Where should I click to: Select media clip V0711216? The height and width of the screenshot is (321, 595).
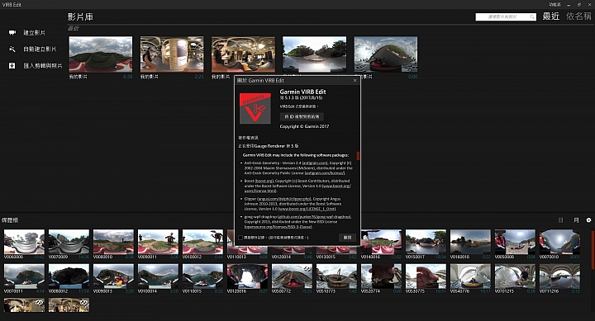(559, 276)
